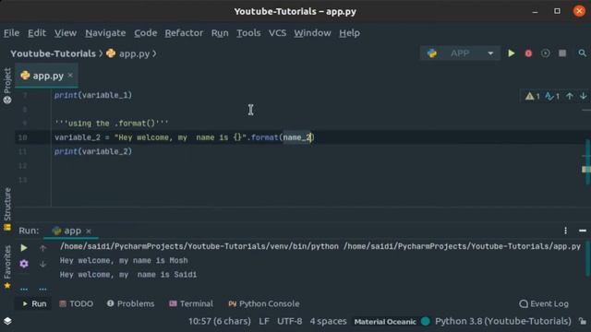Open the Window menu
This screenshot has width=591, height=332.
[312, 33]
